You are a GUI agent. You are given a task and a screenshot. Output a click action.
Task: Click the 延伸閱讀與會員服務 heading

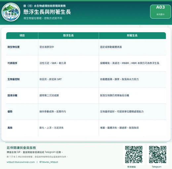point(21,148)
